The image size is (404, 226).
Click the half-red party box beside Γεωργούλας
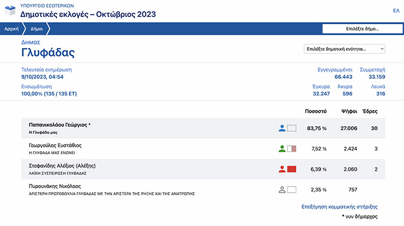pyautogui.click(x=292, y=148)
